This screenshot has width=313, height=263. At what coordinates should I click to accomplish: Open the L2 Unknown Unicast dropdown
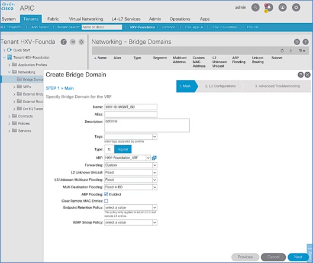(x=154, y=172)
